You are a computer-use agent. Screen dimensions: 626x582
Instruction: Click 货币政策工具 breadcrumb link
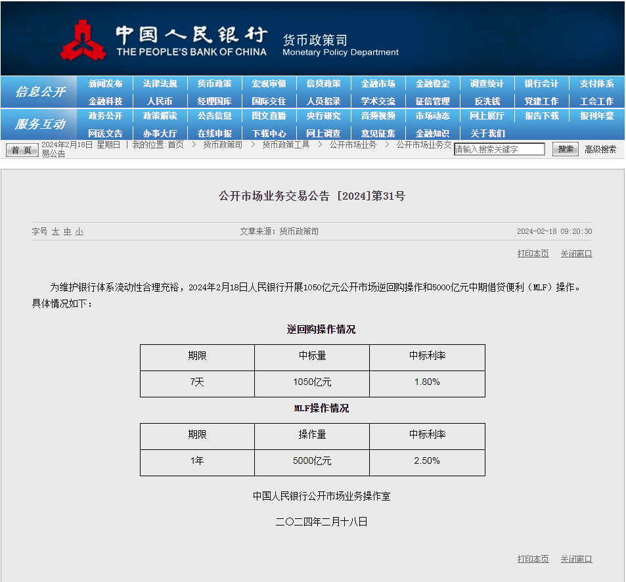click(286, 145)
